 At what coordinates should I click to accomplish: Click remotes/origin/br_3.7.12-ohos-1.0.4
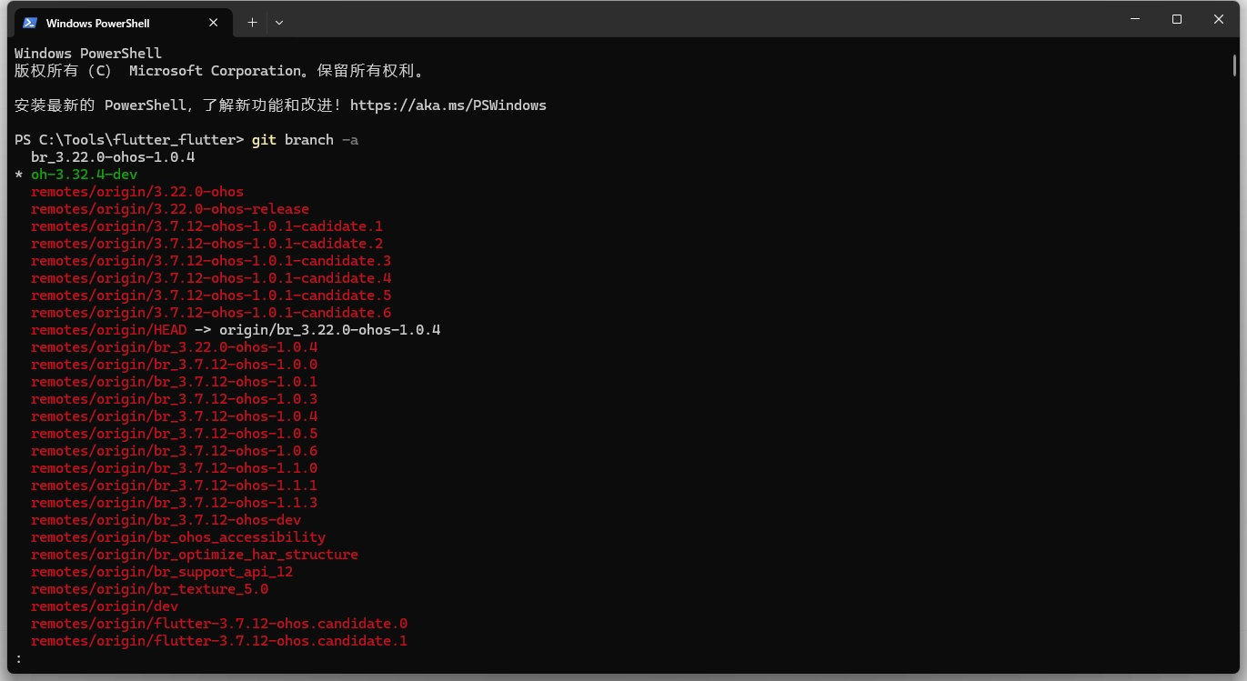coord(175,416)
